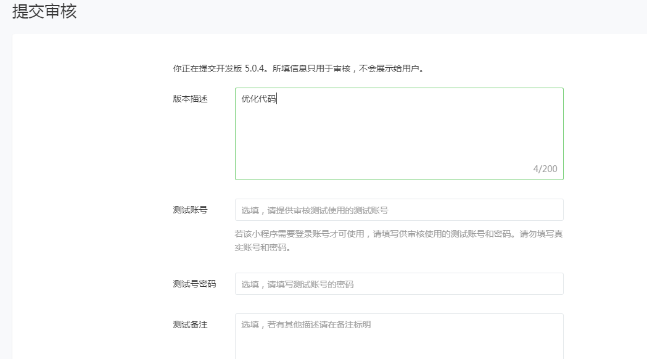This screenshot has height=359, width=647.
Task: Click the 测试账号 field label
Action: click(x=190, y=210)
